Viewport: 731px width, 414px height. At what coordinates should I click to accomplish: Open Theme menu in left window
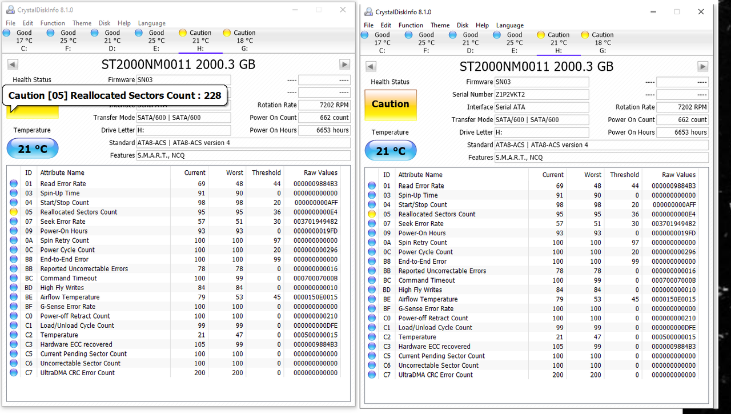[x=82, y=23]
